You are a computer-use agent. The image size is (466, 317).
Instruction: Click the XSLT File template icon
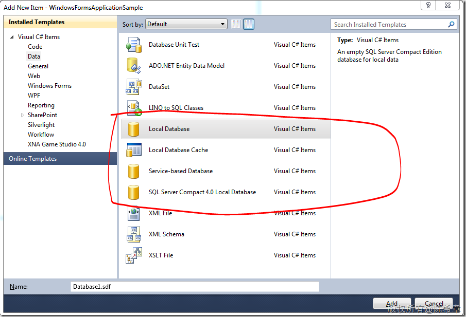[x=134, y=255]
